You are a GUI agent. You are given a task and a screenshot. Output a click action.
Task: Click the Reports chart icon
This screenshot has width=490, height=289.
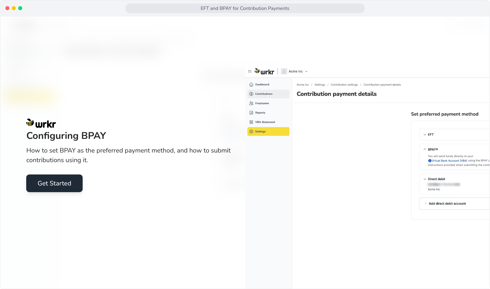251,113
